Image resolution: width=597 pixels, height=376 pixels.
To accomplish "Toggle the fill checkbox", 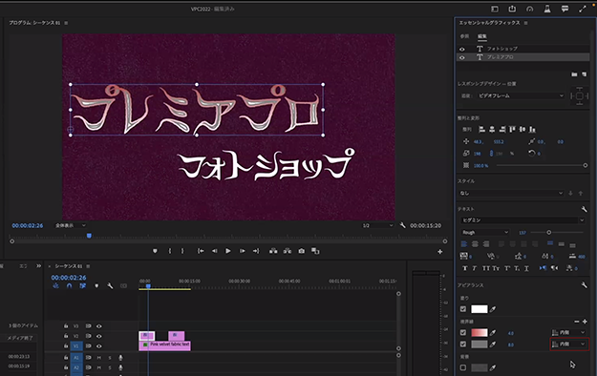I will 463,309.
